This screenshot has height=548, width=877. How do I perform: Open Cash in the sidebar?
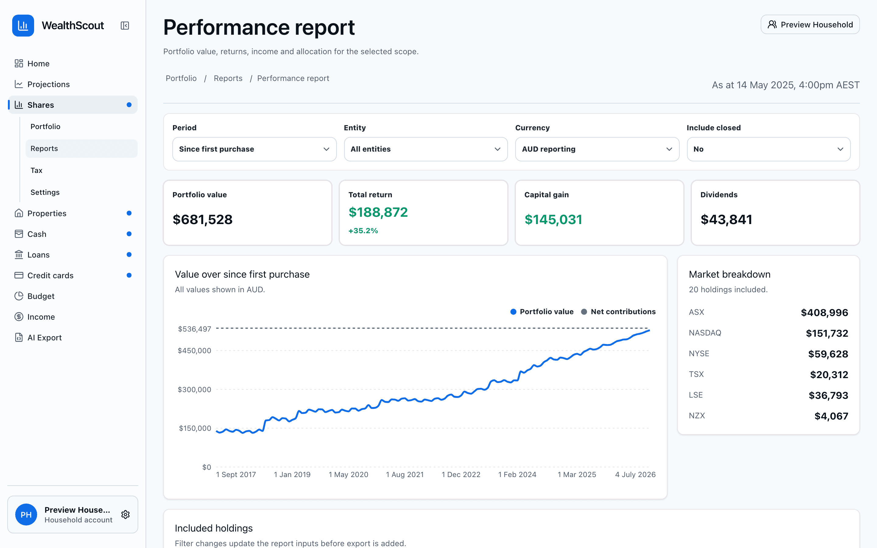[72, 234]
